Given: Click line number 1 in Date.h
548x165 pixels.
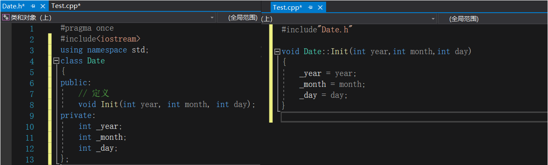Looking at the screenshot, I should [x=31, y=29].
